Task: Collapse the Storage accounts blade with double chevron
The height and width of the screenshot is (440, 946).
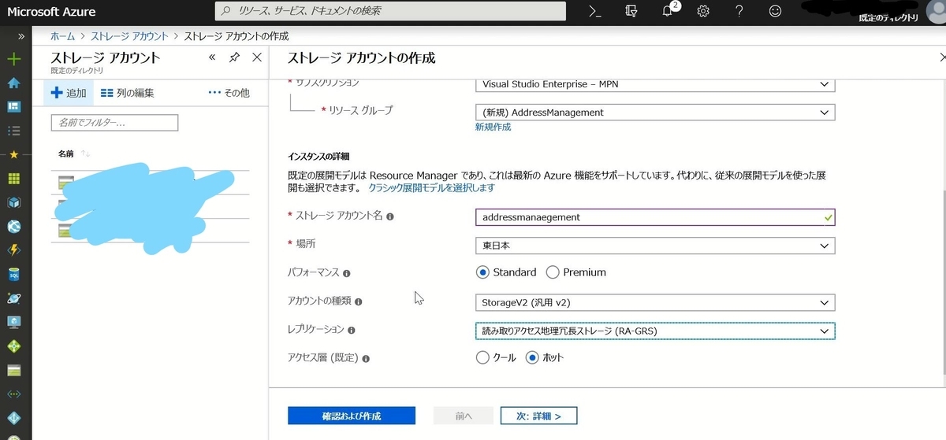Action: [212, 57]
